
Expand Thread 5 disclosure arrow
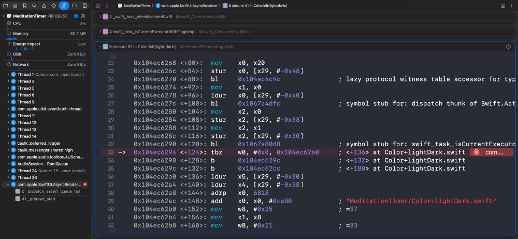(8, 88)
